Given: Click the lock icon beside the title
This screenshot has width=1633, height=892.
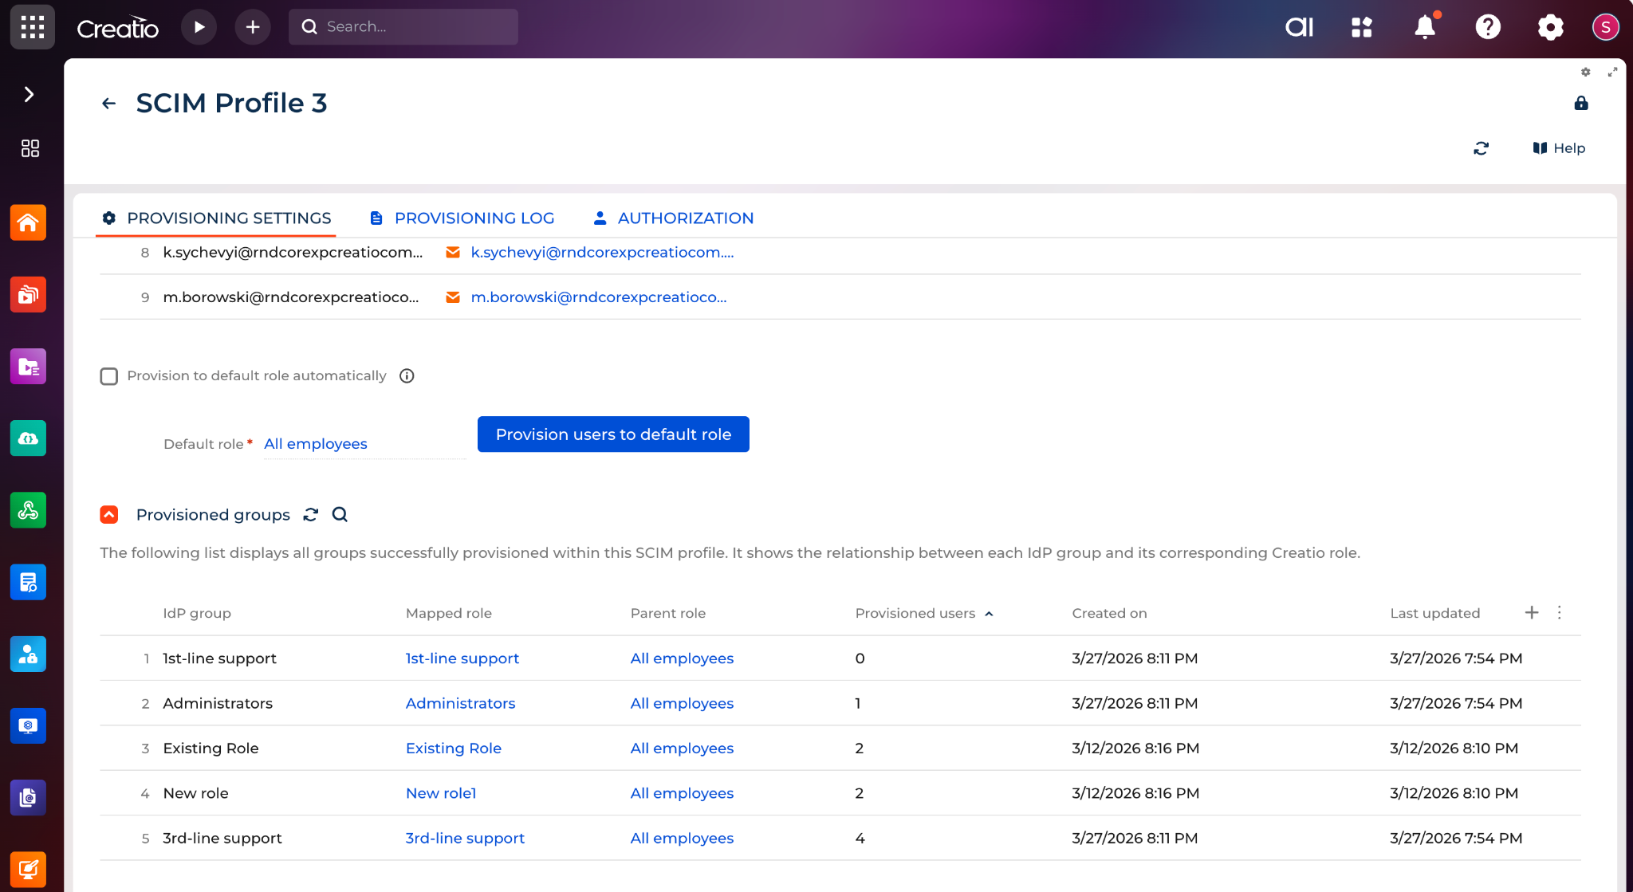Looking at the screenshot, I should click(1581, 104).
